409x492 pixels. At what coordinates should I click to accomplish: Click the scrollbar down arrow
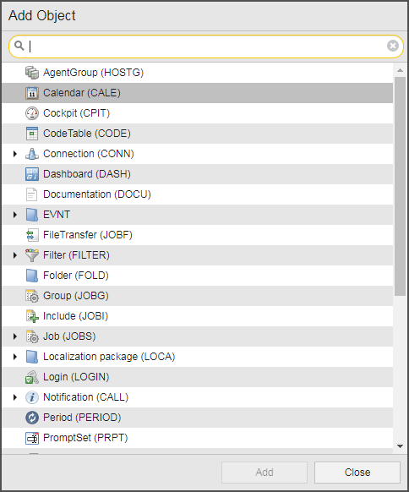coord(400,446)
